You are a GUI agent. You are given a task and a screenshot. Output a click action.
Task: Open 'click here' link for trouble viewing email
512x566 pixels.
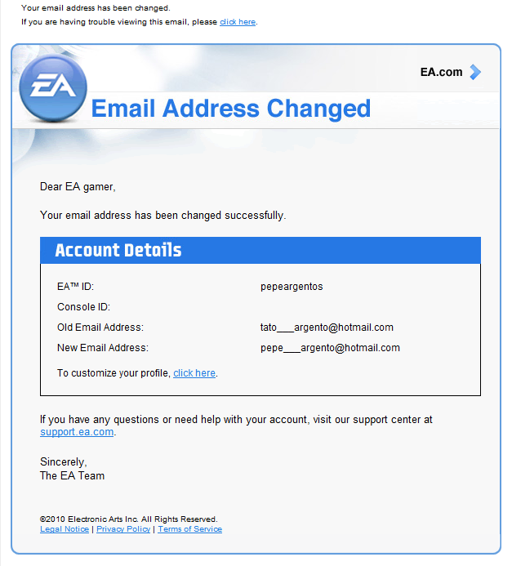coord(238,22)
